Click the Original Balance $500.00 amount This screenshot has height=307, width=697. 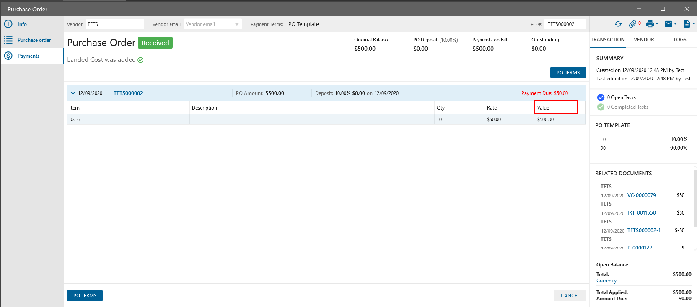click(365, 49)
